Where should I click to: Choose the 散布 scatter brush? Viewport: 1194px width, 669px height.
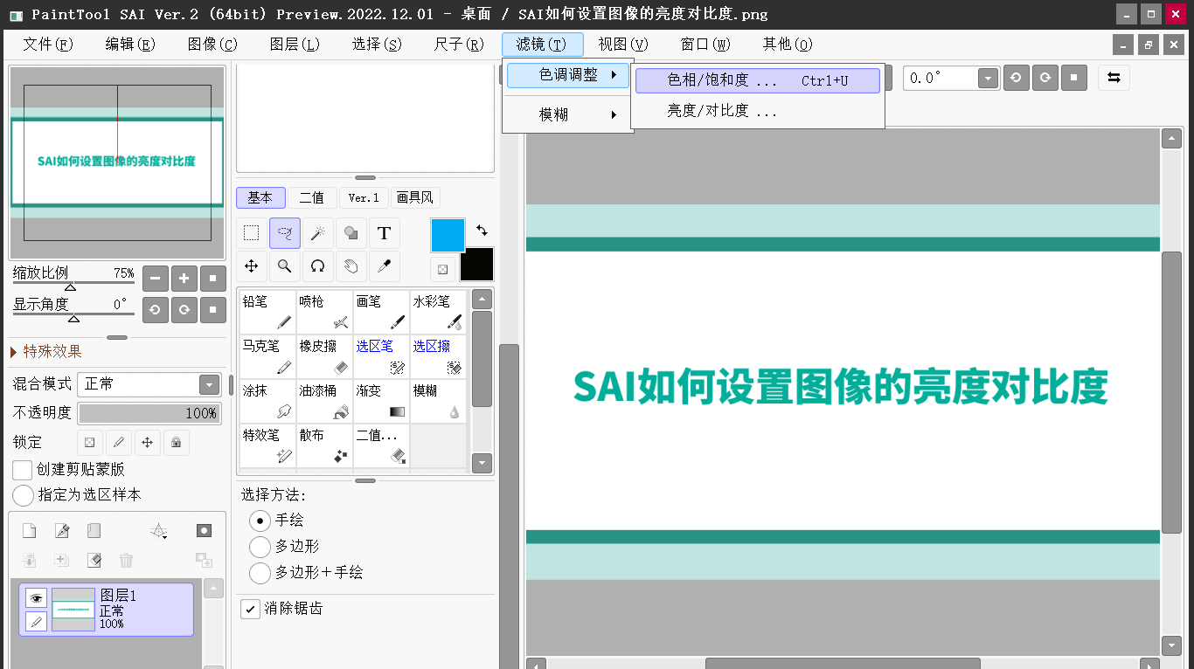click(324, 445)
